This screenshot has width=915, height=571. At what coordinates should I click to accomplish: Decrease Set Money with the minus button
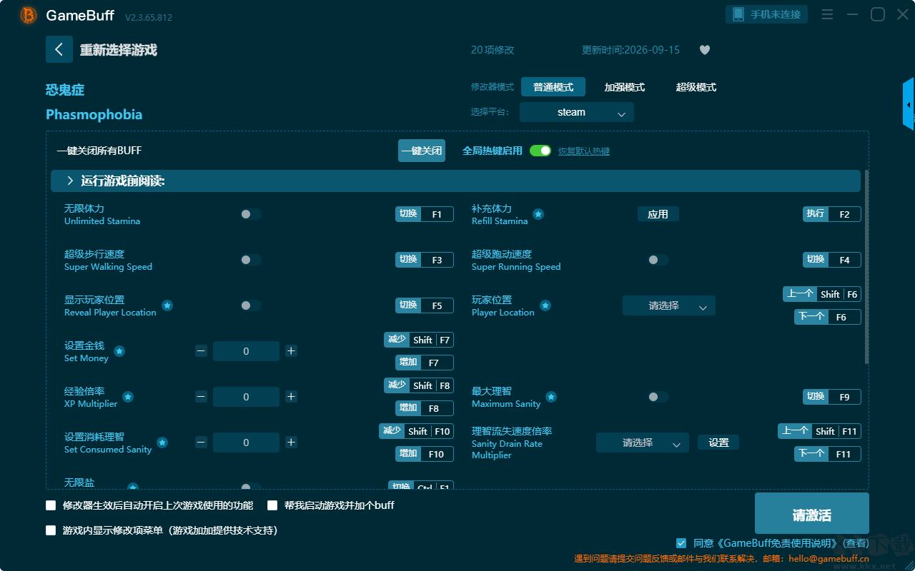(201, 351)
